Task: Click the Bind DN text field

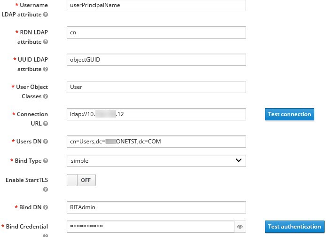Action: (156, 207)
